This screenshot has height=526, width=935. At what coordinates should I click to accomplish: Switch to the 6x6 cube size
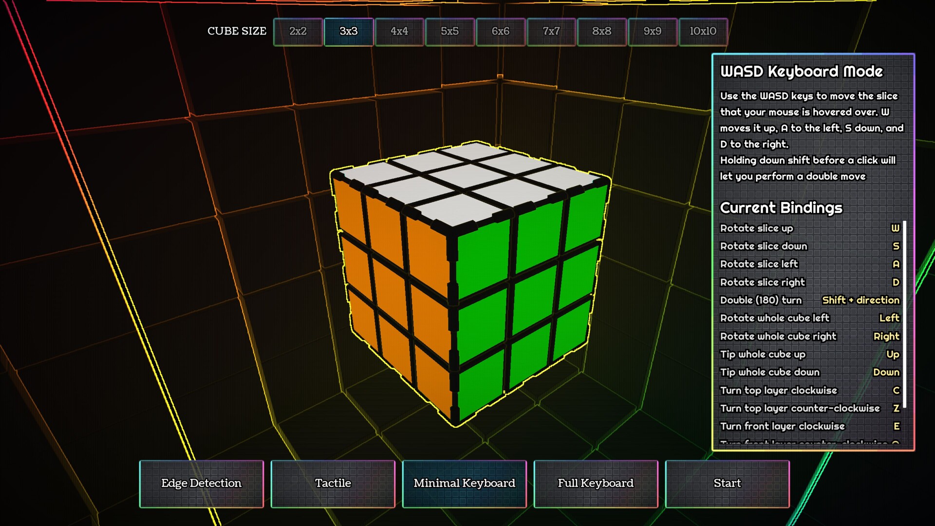[x=501, y=32]
